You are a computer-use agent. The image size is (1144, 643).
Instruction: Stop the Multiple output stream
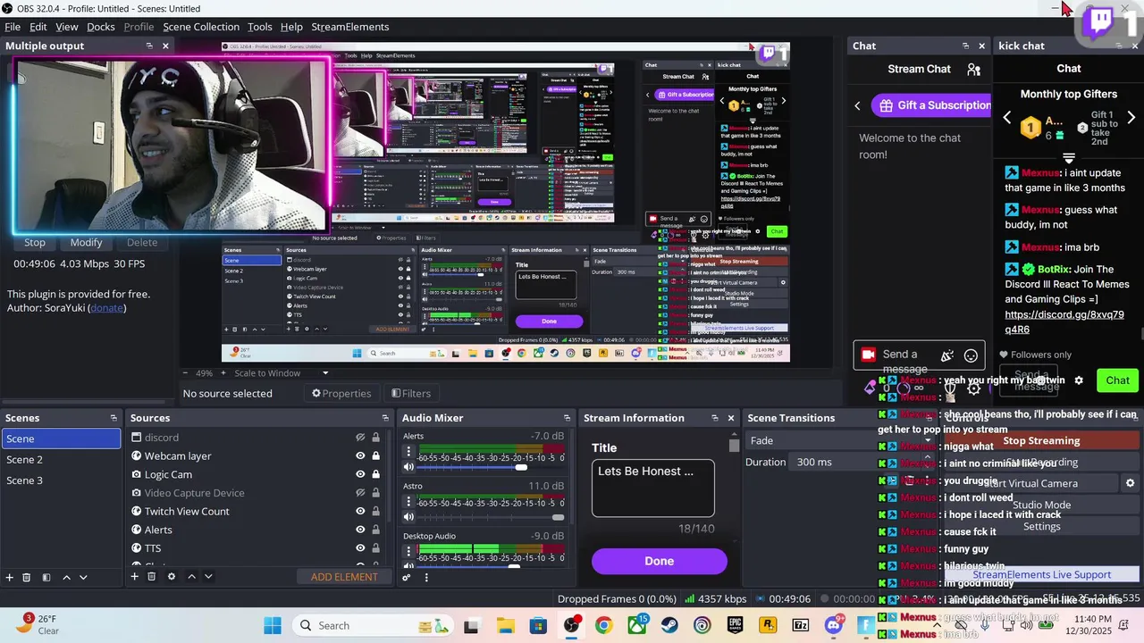(x=35, y=242)
